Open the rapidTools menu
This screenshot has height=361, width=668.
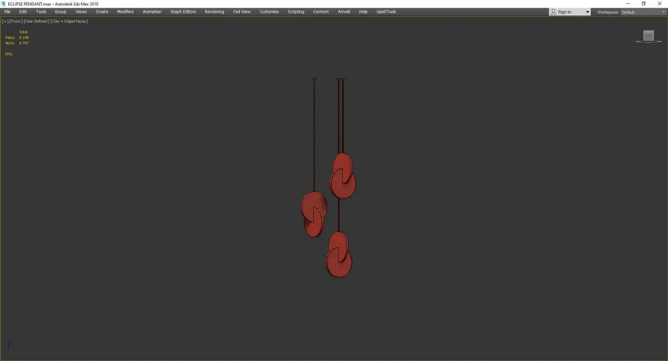(x=386, y=12)
